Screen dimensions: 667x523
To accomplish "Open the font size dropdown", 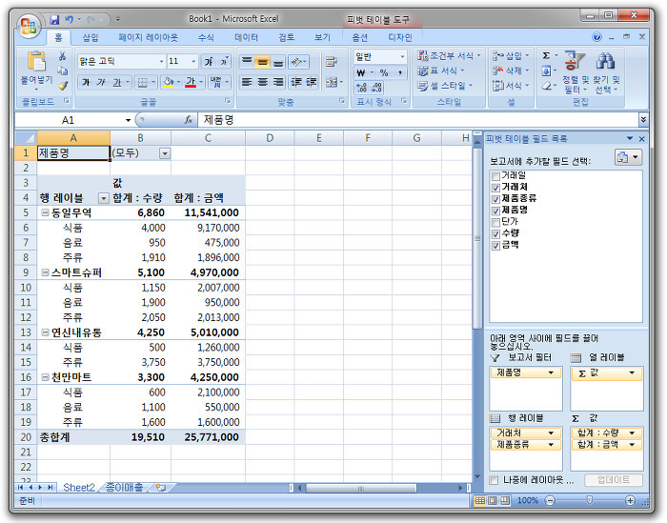I will [193, 62].
